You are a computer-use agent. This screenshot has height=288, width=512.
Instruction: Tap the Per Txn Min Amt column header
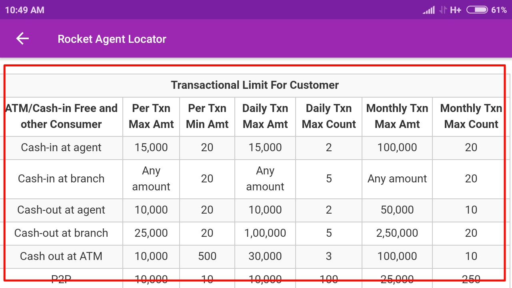coord(207,116)
